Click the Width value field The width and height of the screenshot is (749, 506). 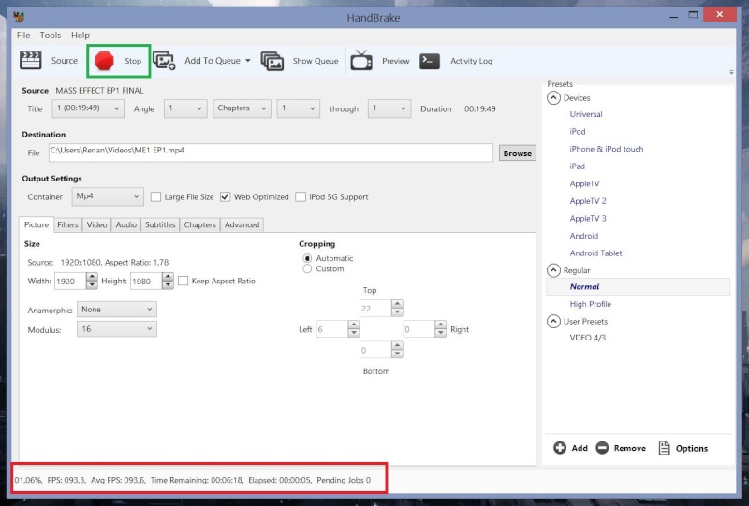[x=70, y=282]
